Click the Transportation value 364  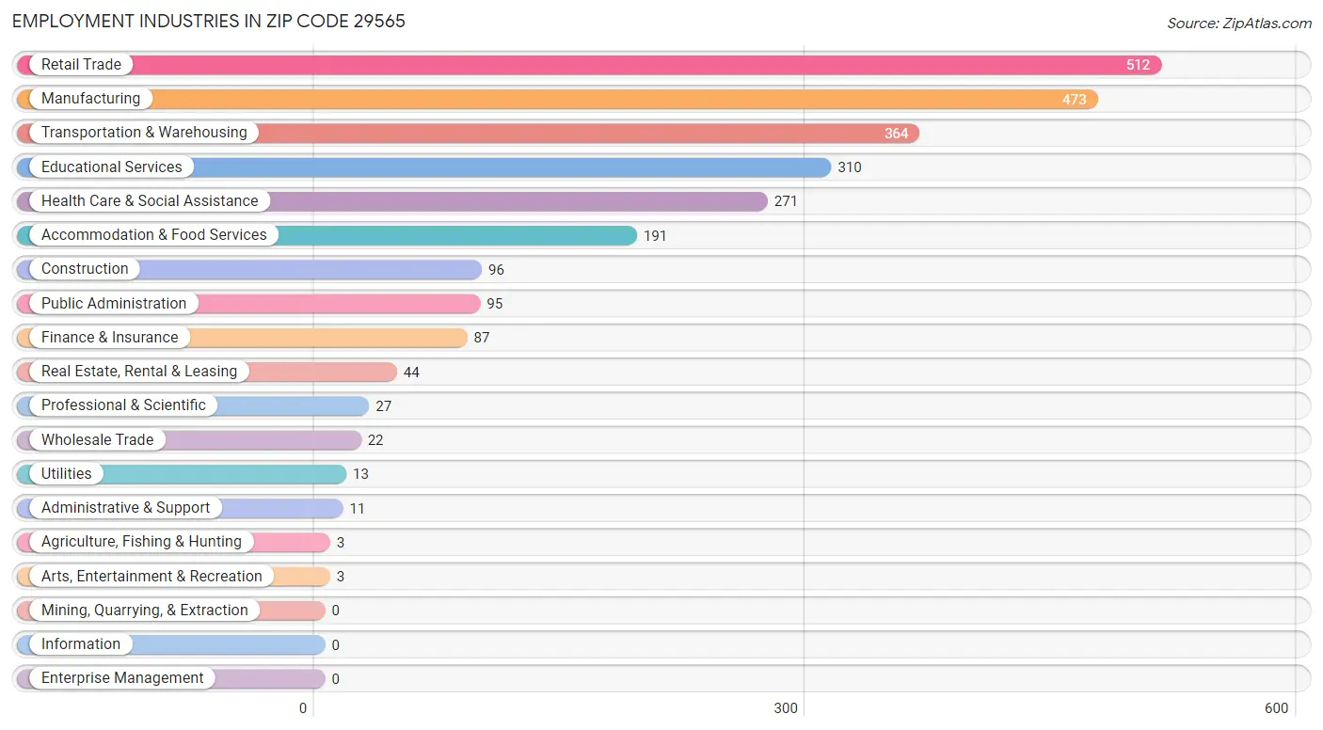897,134
